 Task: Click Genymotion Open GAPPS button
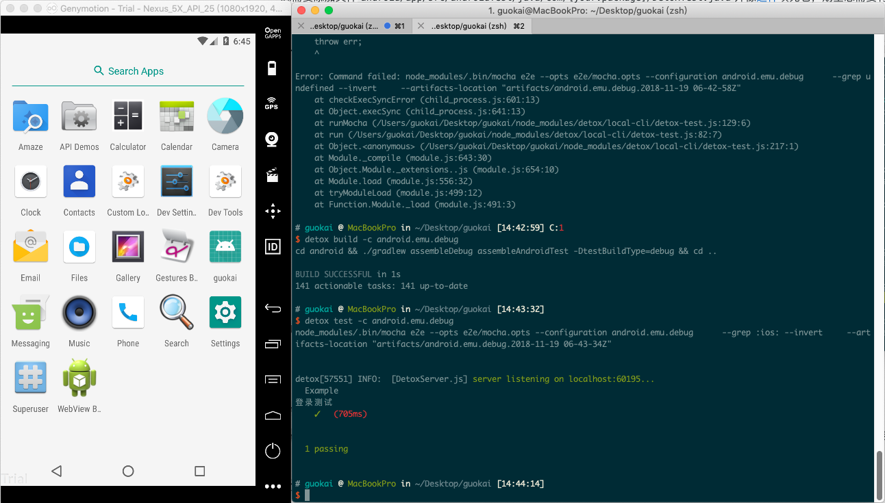pos(273,33)
